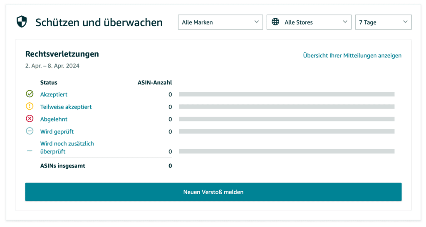Open the Teilweise akzeptiert link
Image resolution: width=426 pixels, height=227 pixels.
[x=66, y=107]
